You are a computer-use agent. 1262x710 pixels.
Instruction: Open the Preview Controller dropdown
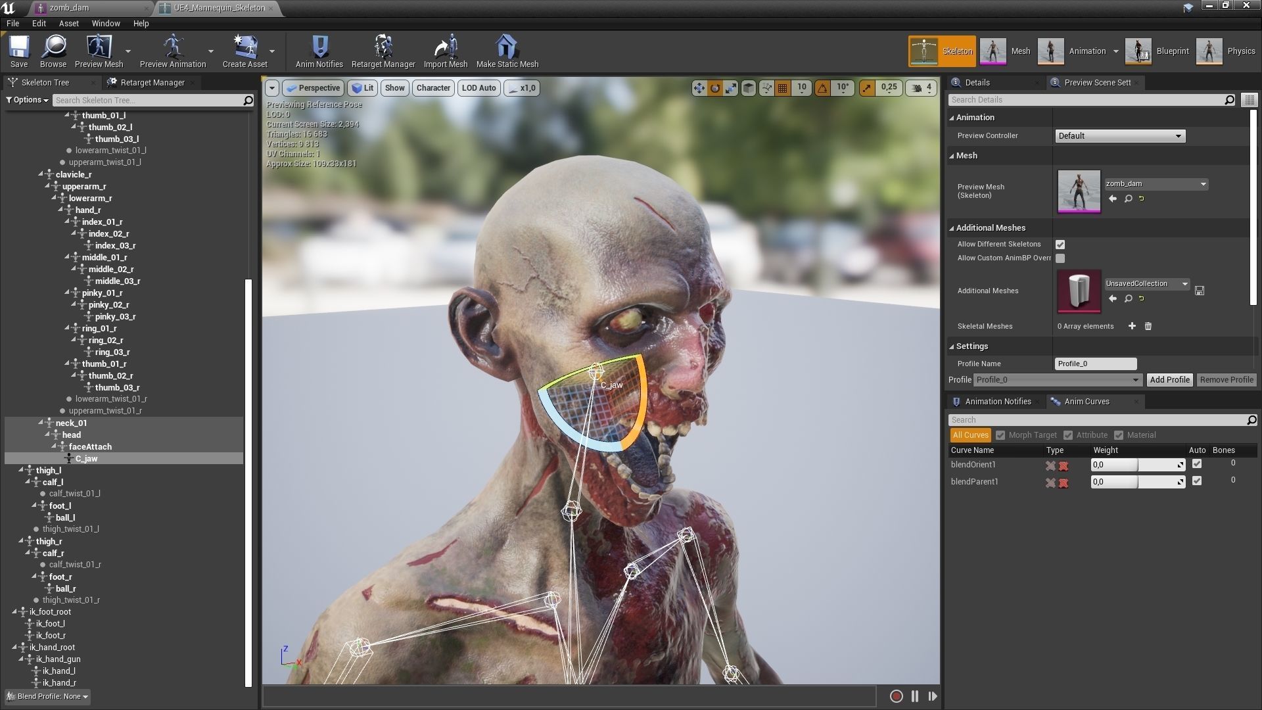tap(1120, 136)
